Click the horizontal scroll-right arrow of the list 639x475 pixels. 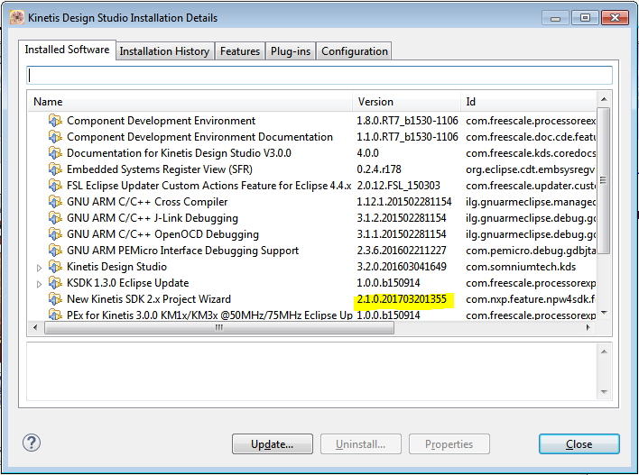tap(588, 328)
